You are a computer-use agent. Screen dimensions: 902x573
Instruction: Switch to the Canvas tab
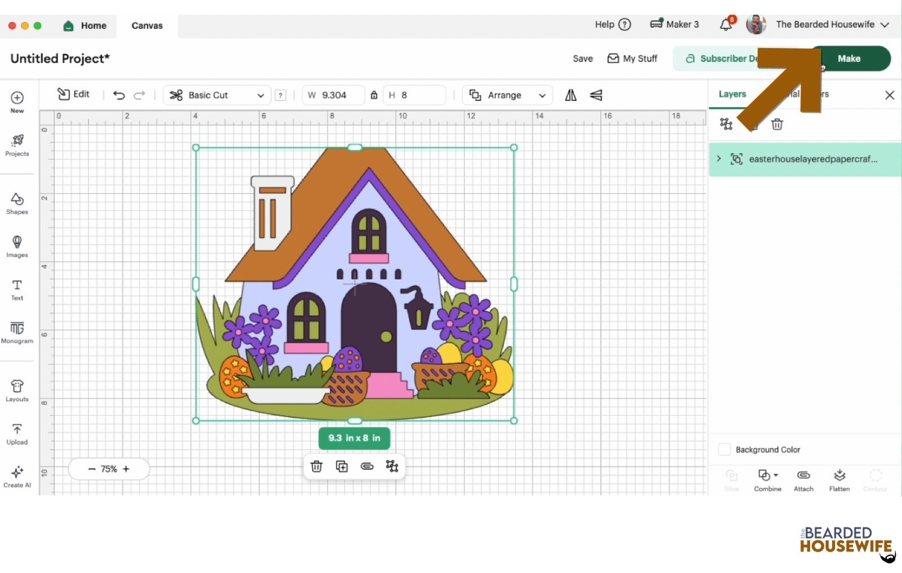147,25
